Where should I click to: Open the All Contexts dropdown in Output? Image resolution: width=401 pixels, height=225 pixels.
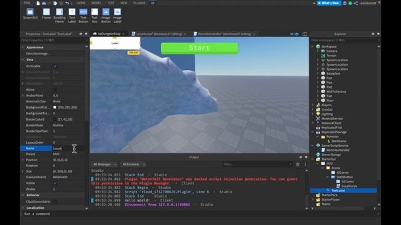pos(133,164)
